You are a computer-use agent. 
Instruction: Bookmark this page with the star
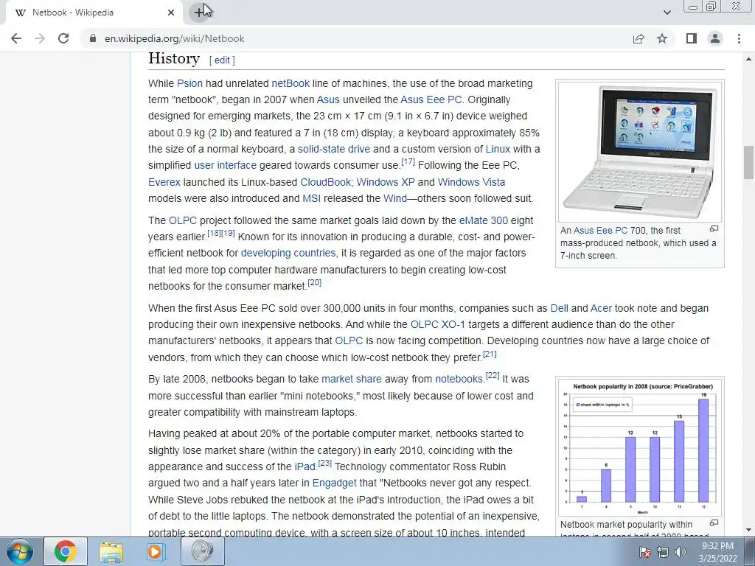pyautogui.click(x=662, y=38)
